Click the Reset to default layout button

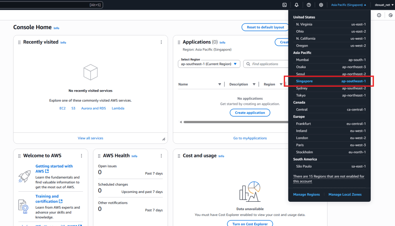(265, 27)
